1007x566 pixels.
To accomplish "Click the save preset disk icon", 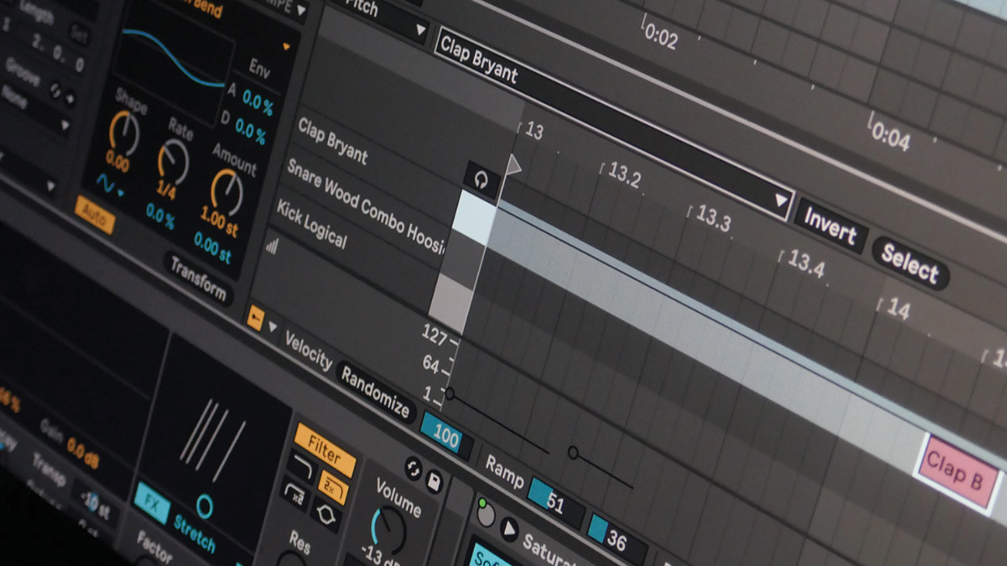I will pos(434,481).
